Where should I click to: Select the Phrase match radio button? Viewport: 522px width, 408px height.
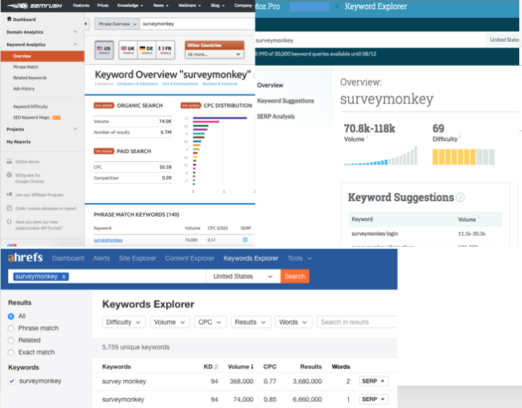pyautogui.click(x=11, y=328)
